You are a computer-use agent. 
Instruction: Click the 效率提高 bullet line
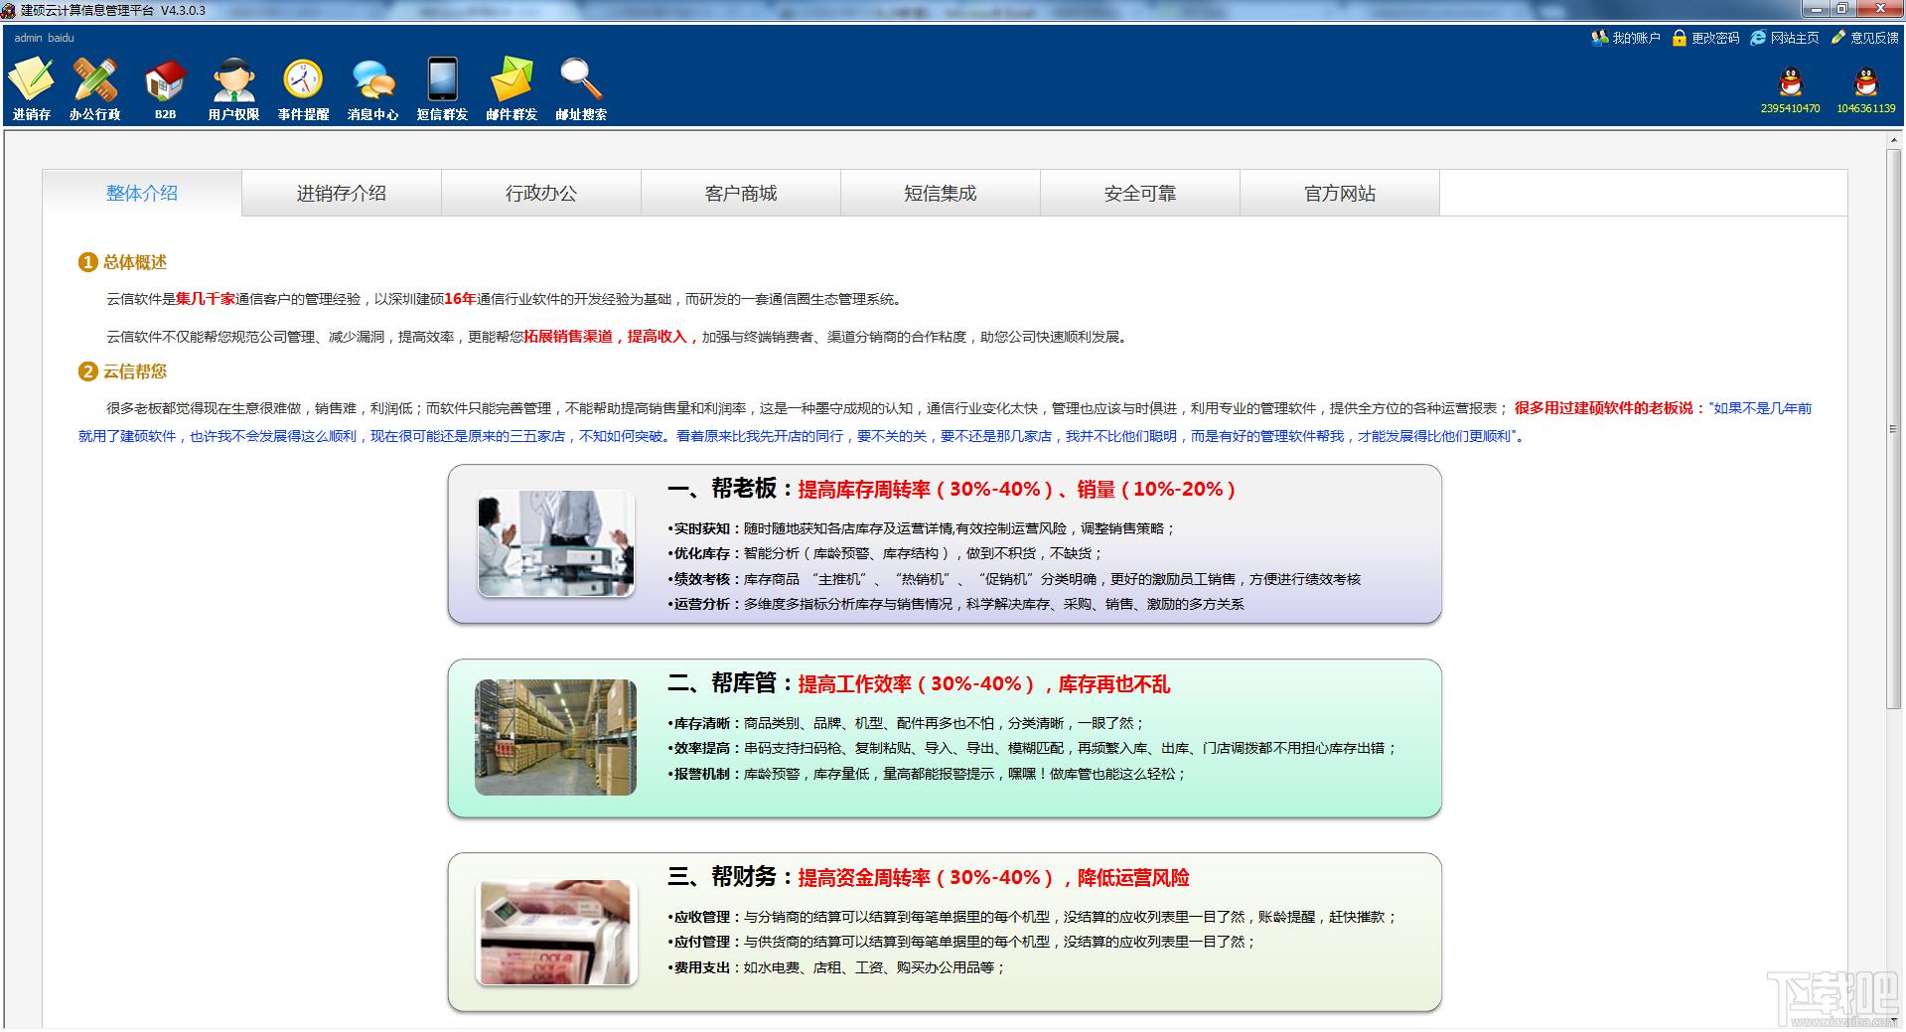pos(1033,748)
